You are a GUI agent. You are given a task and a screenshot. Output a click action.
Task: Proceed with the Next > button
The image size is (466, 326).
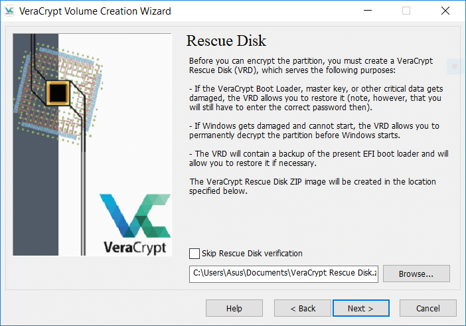tap(361, 308)
